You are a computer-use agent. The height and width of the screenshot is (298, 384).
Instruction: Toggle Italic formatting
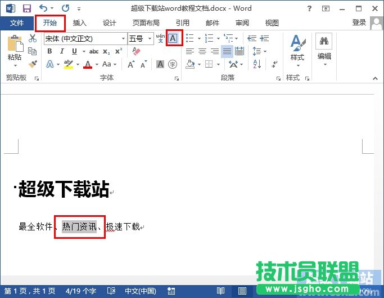[61, 51]
